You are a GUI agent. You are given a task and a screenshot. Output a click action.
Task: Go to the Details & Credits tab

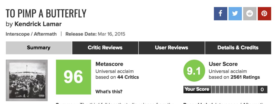(238, 48)
